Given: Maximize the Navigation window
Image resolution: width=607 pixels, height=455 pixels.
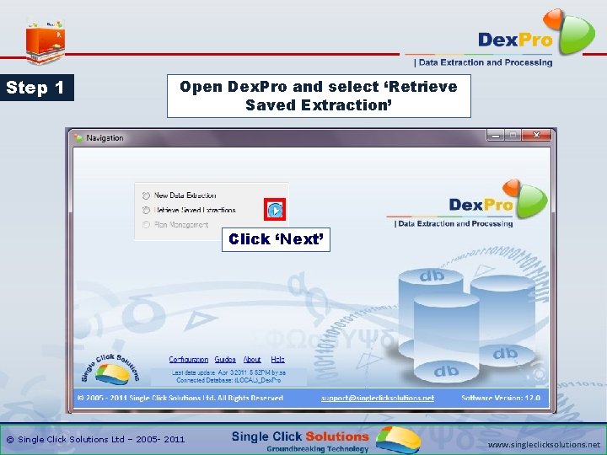Looking at the screenshot, I should pyautogui.click(x=513, y=135).
